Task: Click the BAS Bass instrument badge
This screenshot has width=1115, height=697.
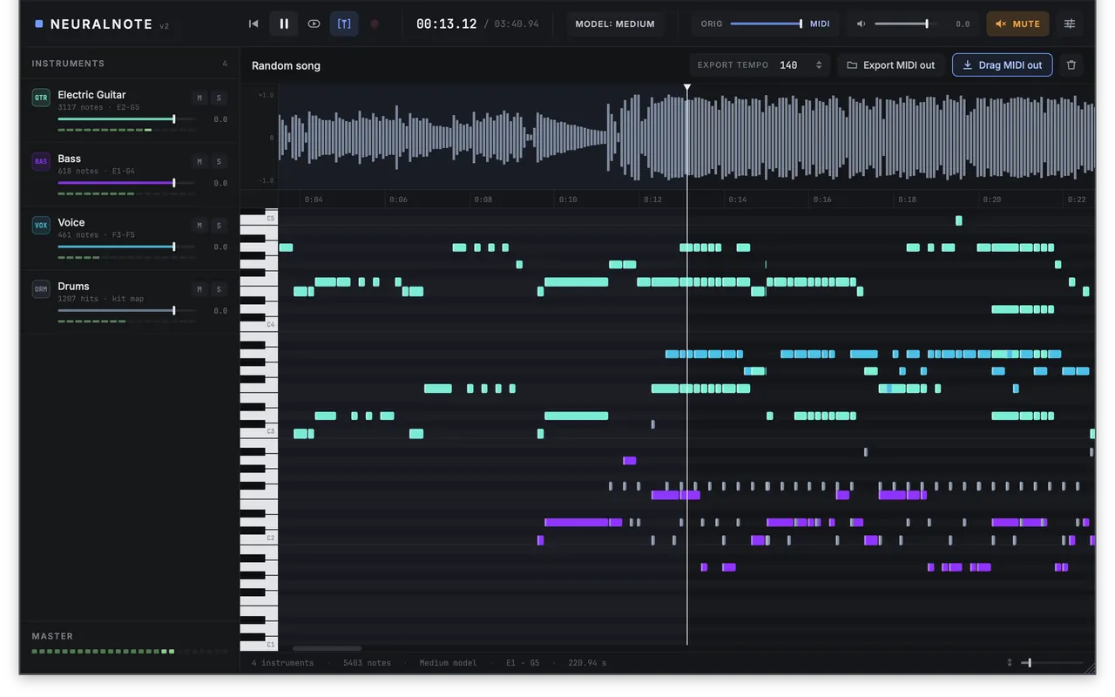Action: (x=41, y=161)
